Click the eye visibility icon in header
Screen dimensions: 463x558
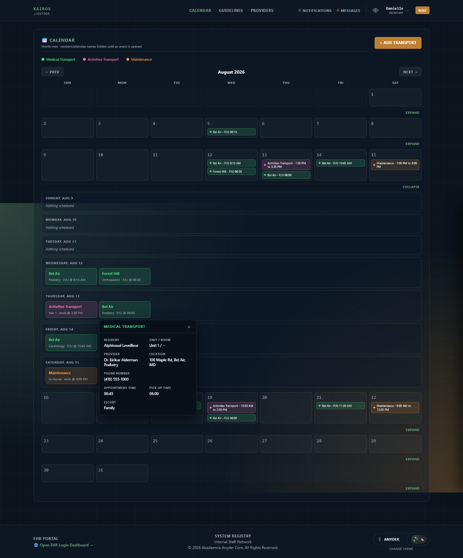tap(375, 10)
